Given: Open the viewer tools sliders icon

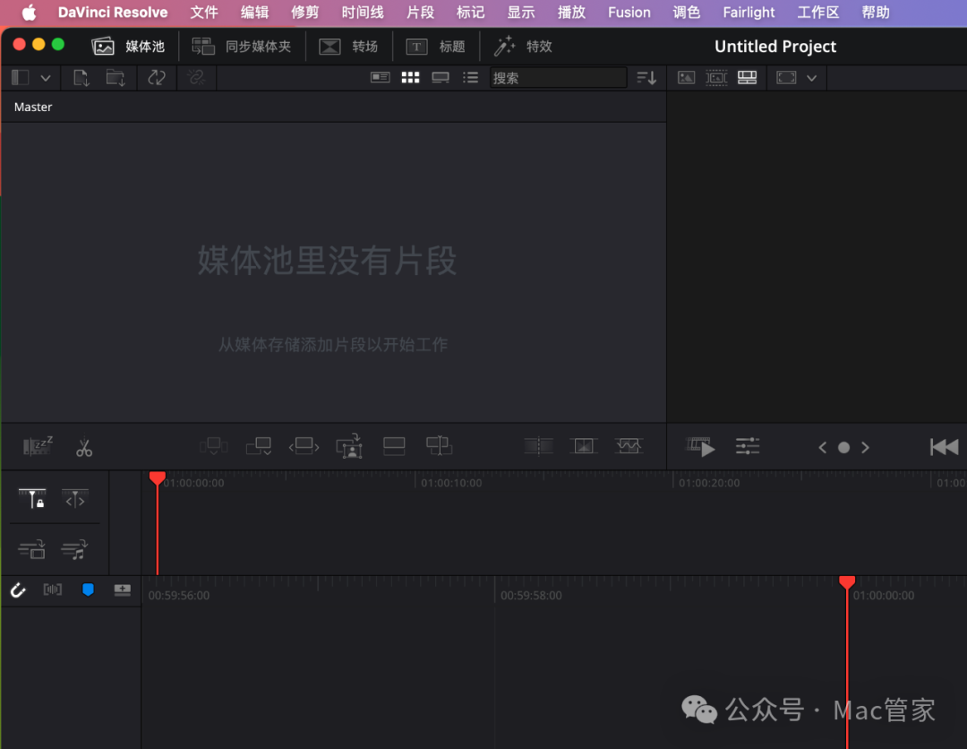Looking at the screenshot, I should pyautogui.click(x=748, y=446).
